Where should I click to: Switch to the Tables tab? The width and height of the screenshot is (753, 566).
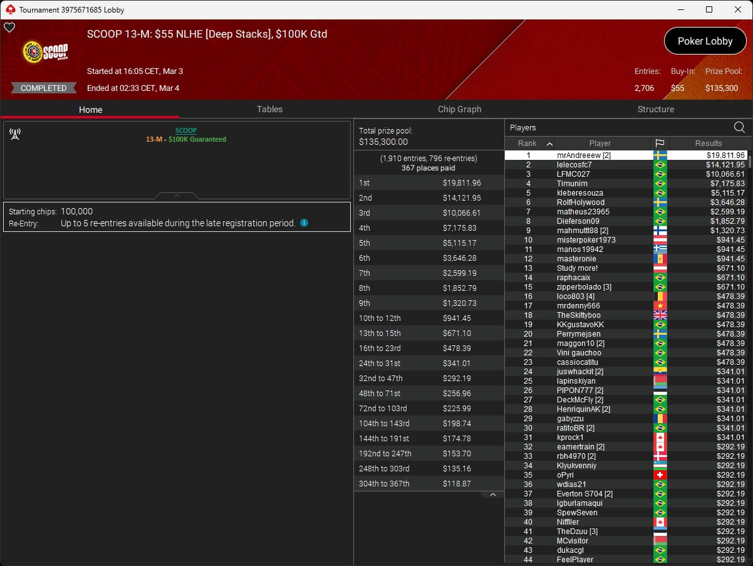point(269,109)
